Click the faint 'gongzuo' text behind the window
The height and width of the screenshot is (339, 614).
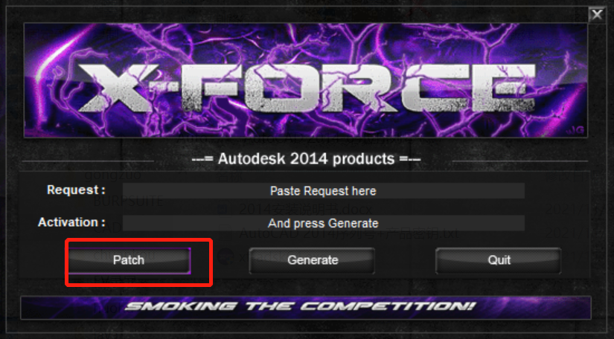(113, 175)
